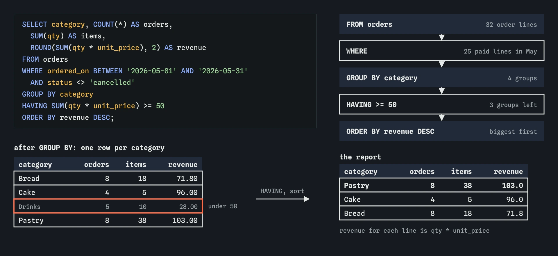Click the "HAVING, sort" label
The image size is (558, 256).
point(282,191)
